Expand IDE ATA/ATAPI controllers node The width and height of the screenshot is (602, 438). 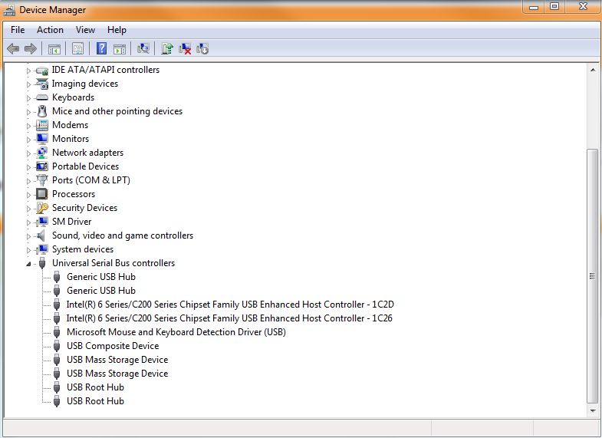(28, 71)
